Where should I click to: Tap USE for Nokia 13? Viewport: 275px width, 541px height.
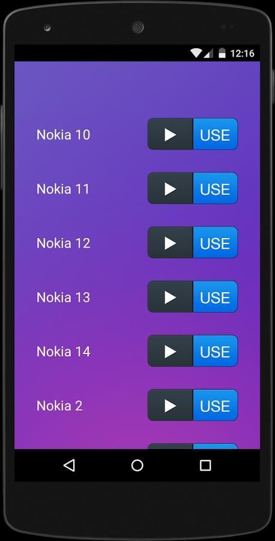[216, 296]
